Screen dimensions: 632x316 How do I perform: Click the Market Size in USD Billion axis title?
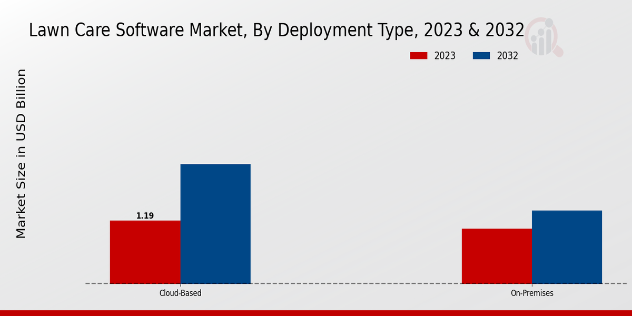pos(21,153)
